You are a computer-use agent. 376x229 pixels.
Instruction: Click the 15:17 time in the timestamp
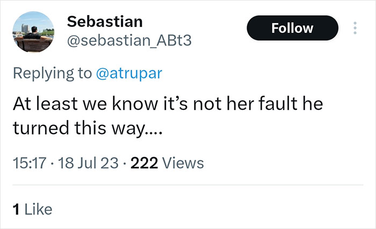27,162
